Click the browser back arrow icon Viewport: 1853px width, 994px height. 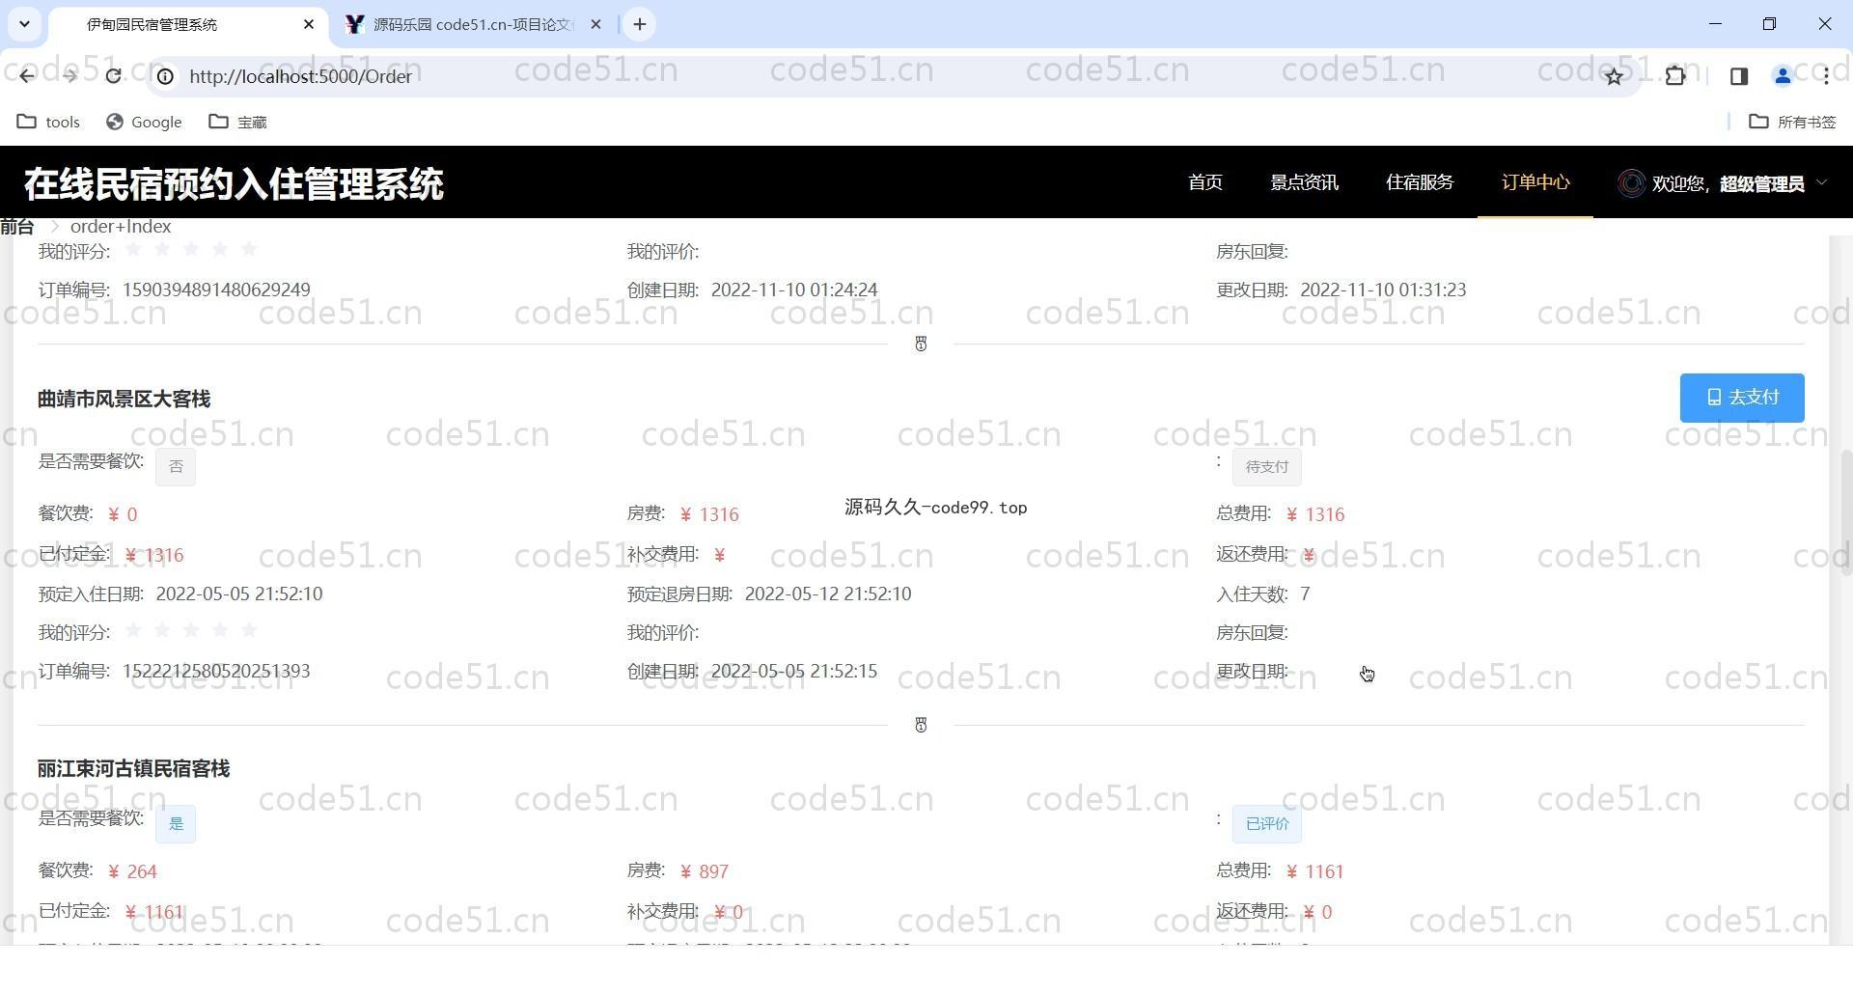(x=26, y=76)
